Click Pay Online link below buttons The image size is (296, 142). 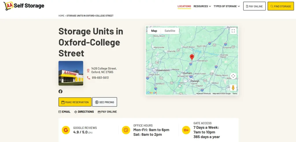[x=107, y=112]
